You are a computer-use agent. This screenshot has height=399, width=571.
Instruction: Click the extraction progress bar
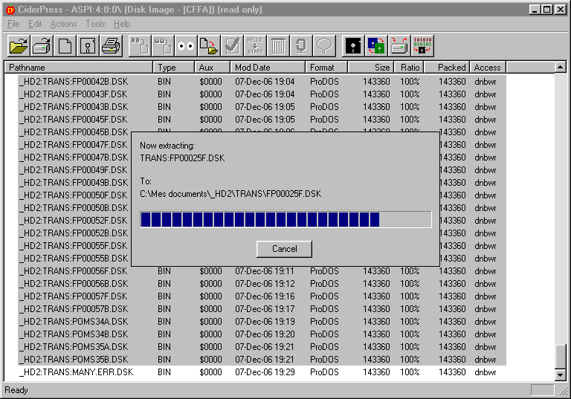[285, 219]
